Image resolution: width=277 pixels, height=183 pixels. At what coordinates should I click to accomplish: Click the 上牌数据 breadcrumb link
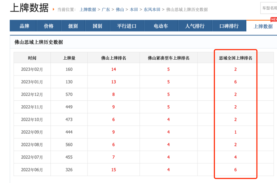88,9
